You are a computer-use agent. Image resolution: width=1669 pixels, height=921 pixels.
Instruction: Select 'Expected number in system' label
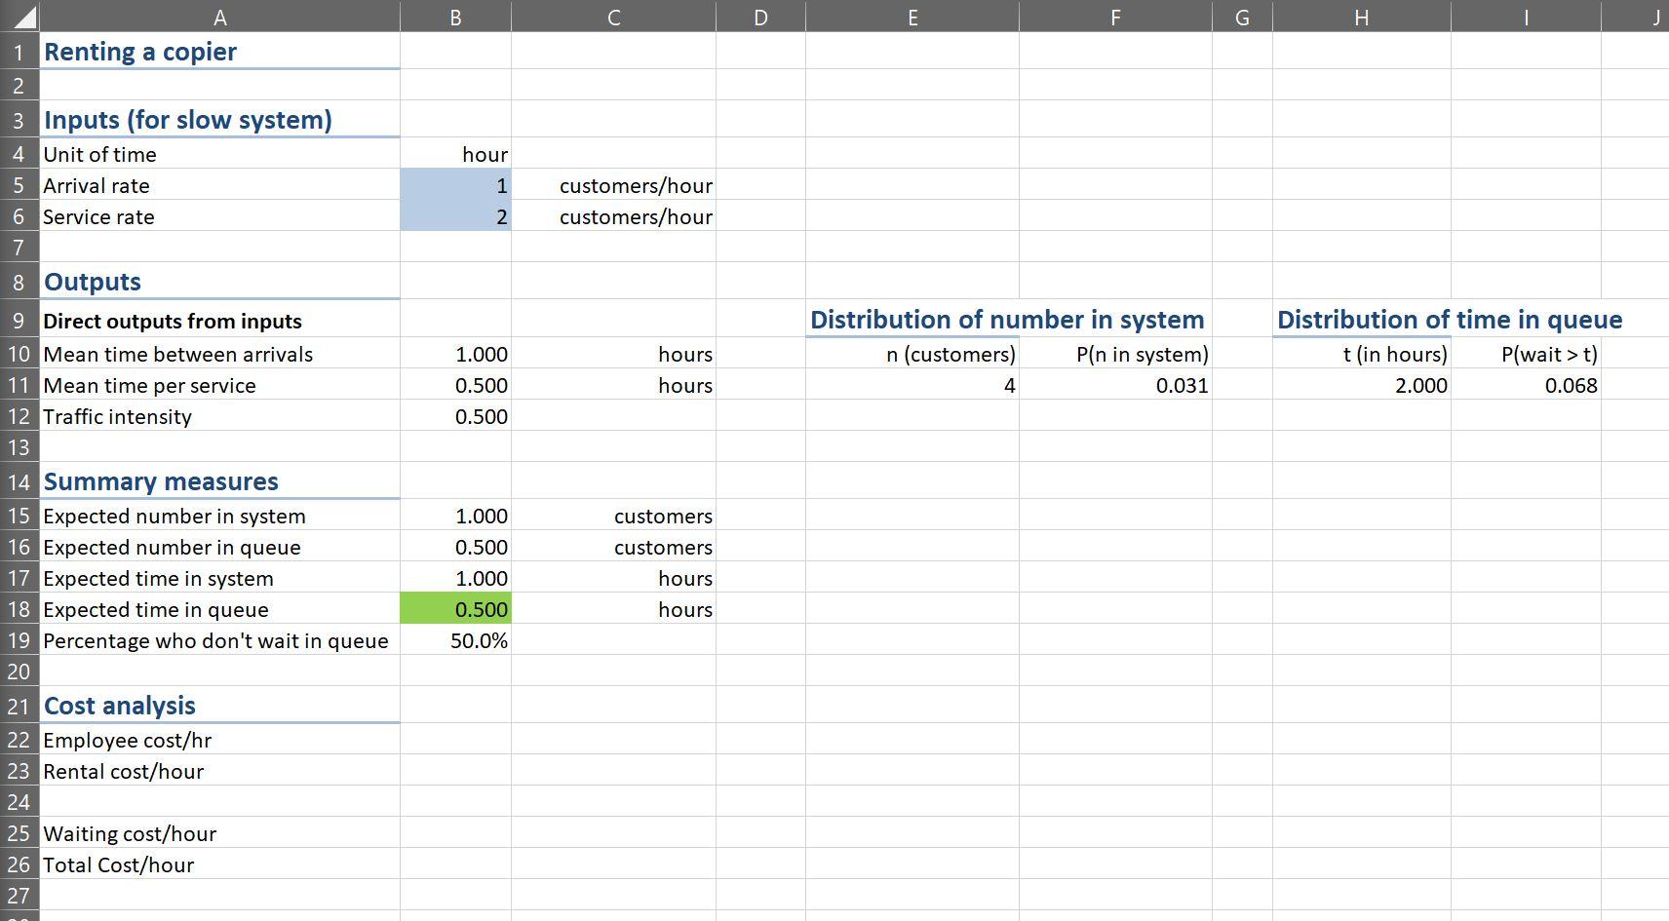click(219, 516)
